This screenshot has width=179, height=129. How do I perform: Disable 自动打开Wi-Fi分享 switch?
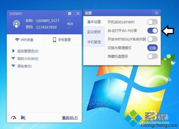(153, 31)
